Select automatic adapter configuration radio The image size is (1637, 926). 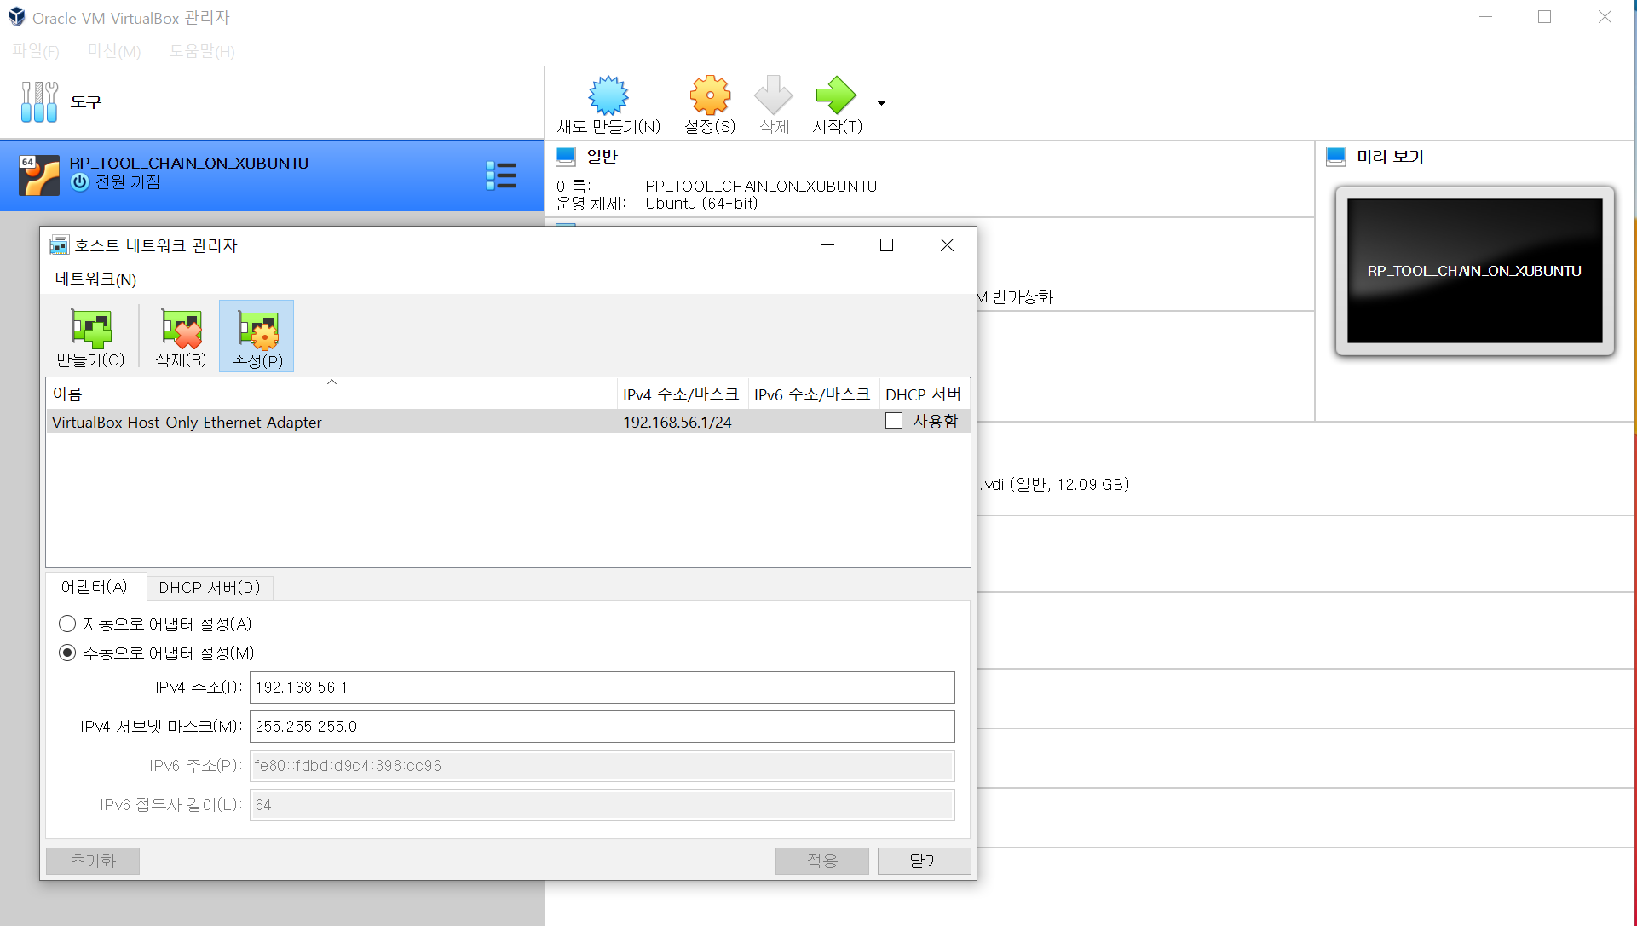point(67,624)
